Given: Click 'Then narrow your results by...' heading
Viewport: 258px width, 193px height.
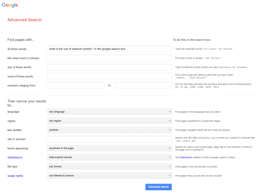Looking at the screenshot, I should pos(27,103).
